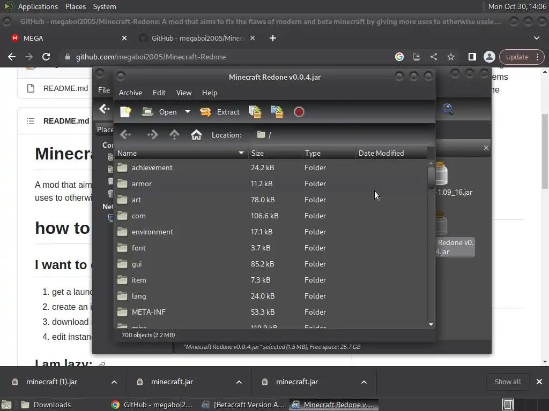Select the achievement folder

271,168
